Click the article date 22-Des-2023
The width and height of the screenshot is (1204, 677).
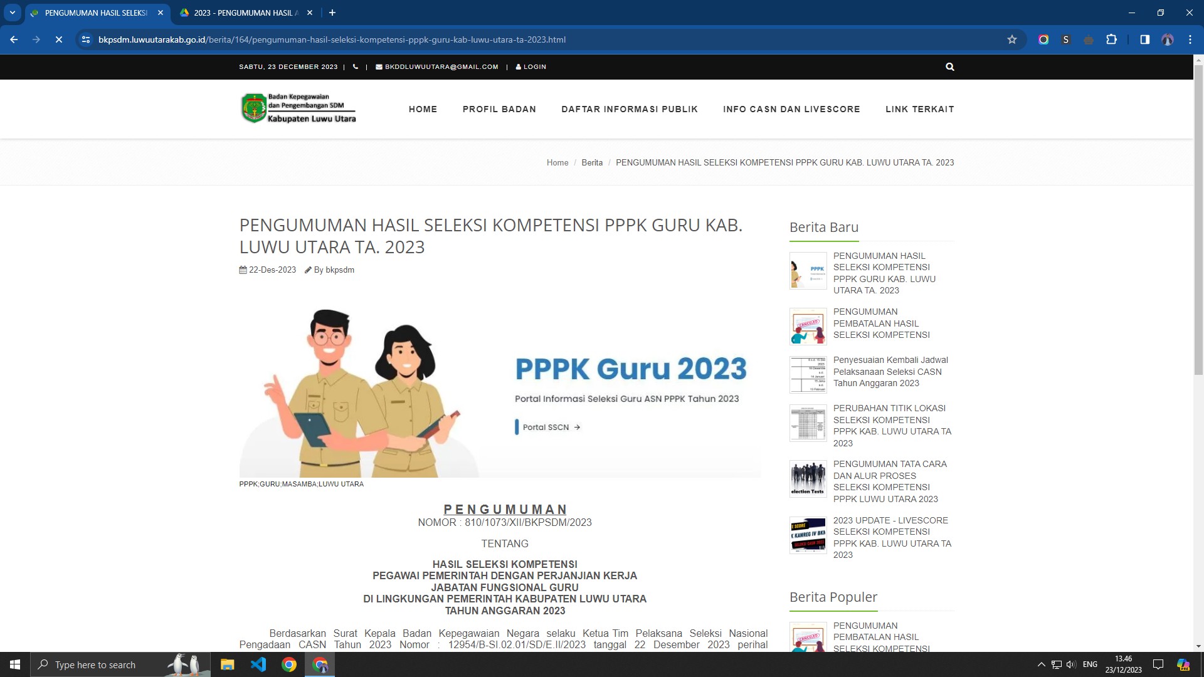click(268, 270)
